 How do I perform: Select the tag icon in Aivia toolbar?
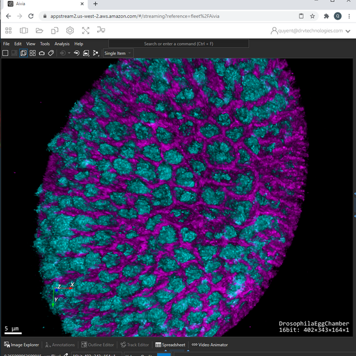[51, 53]
